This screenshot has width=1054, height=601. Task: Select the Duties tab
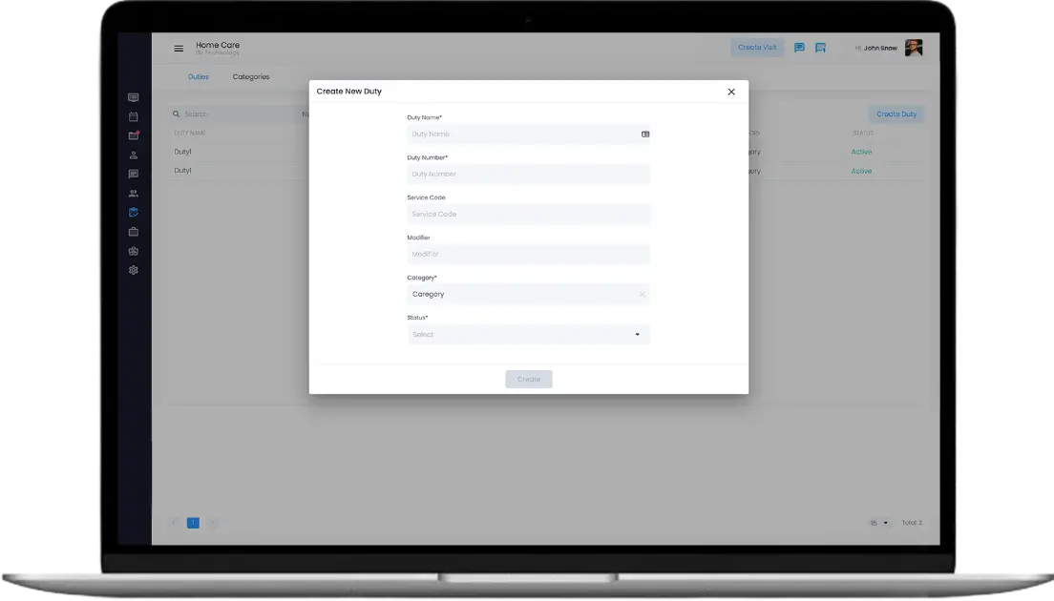(199, 77)
